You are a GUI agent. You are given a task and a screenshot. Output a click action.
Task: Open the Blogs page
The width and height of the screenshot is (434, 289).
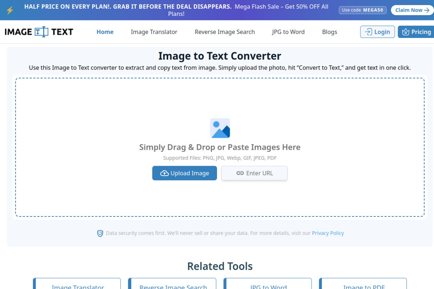click(330, 32)
